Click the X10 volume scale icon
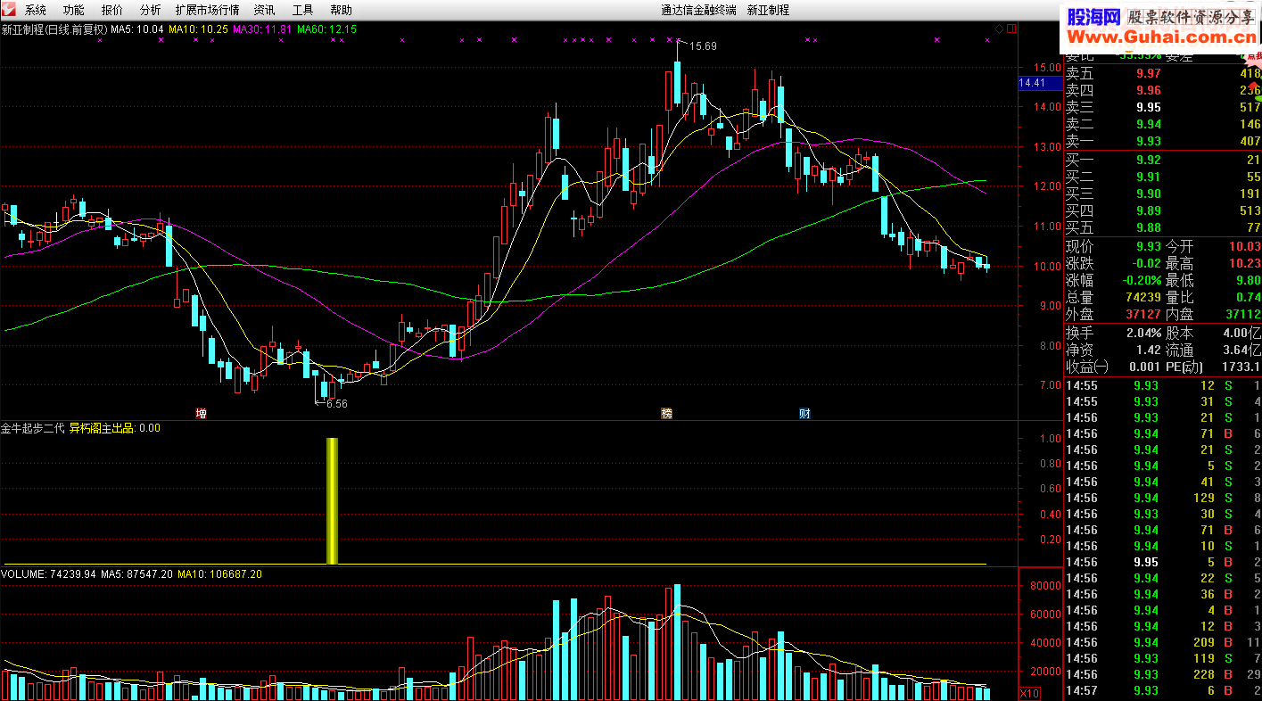Screen dimensions: 1262x701 click(1028, 694)
